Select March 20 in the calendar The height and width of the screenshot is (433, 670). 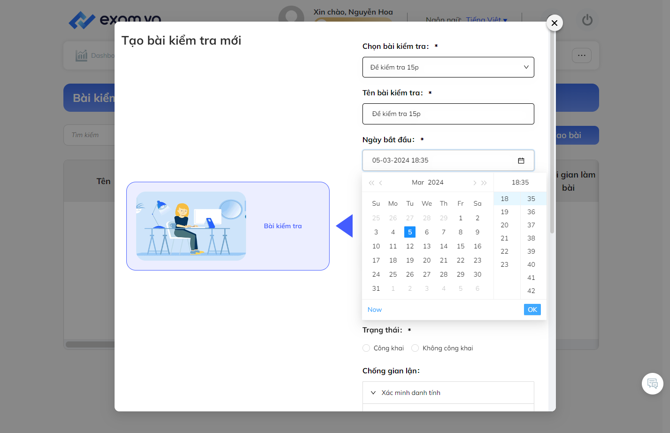427,260
